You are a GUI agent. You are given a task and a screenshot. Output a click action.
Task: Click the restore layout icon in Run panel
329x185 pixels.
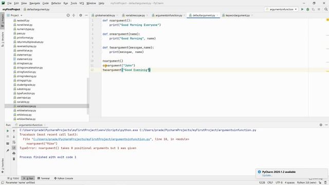(8, 144)
